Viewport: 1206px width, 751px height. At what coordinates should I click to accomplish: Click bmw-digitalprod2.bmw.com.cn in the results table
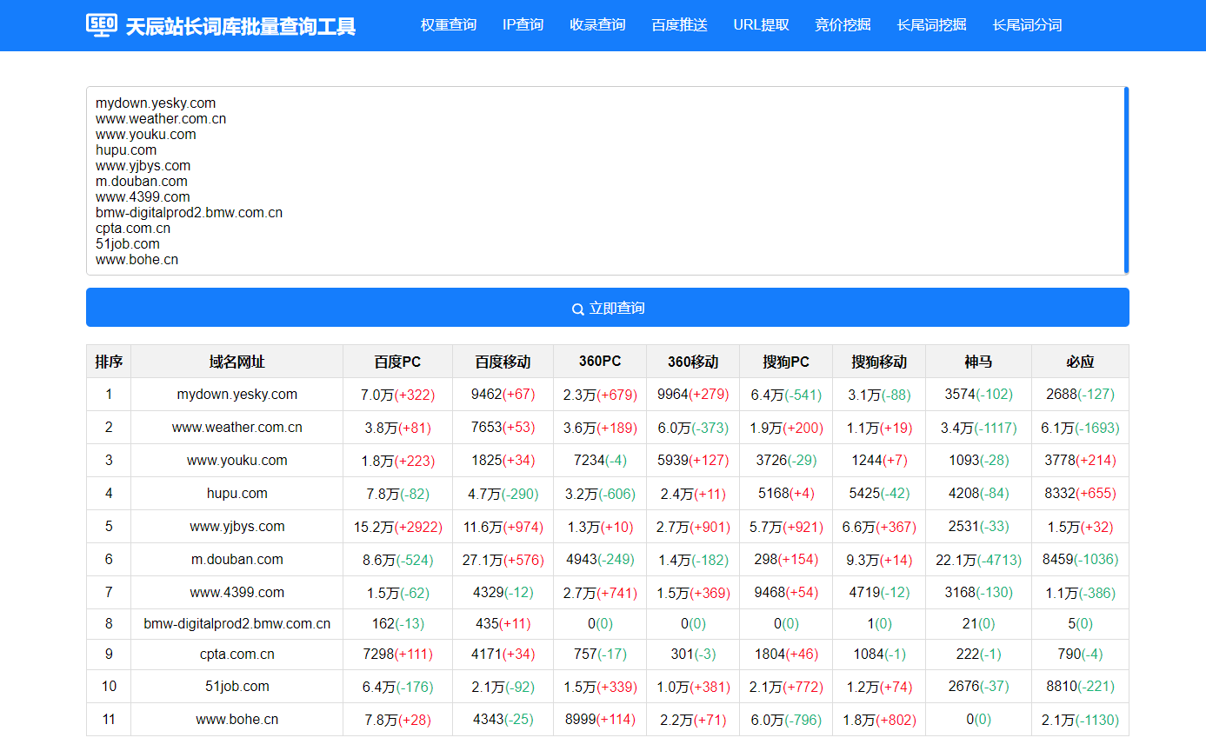click(237, 624)
